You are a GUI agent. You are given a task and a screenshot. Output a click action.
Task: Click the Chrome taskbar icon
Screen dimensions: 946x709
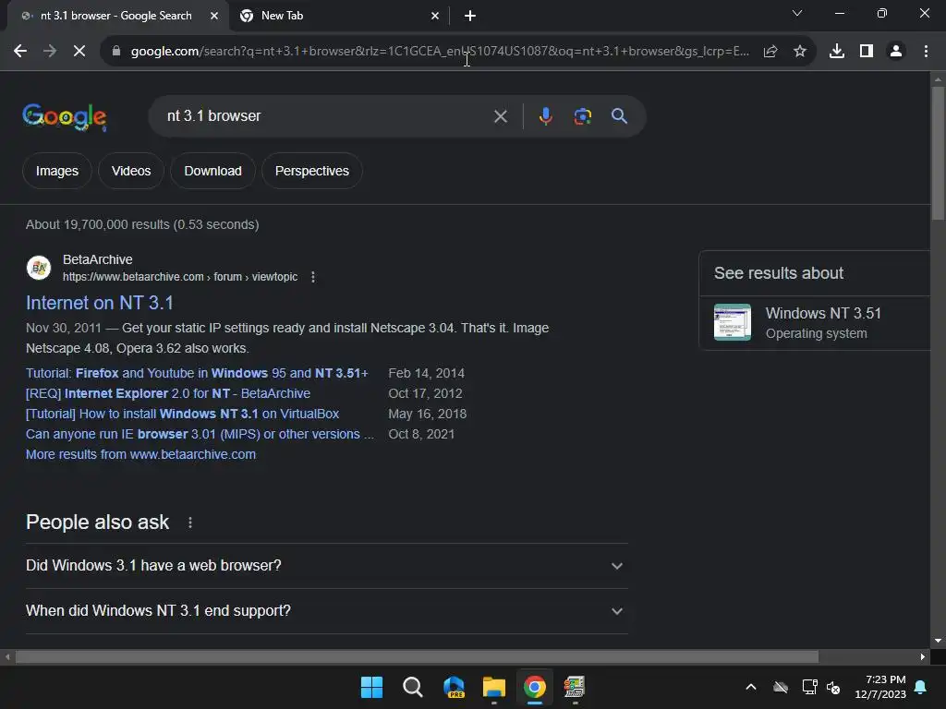click(x=535, y=687)
